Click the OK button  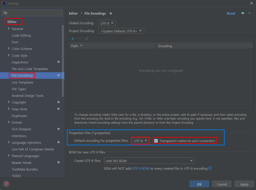pos(199,184)
